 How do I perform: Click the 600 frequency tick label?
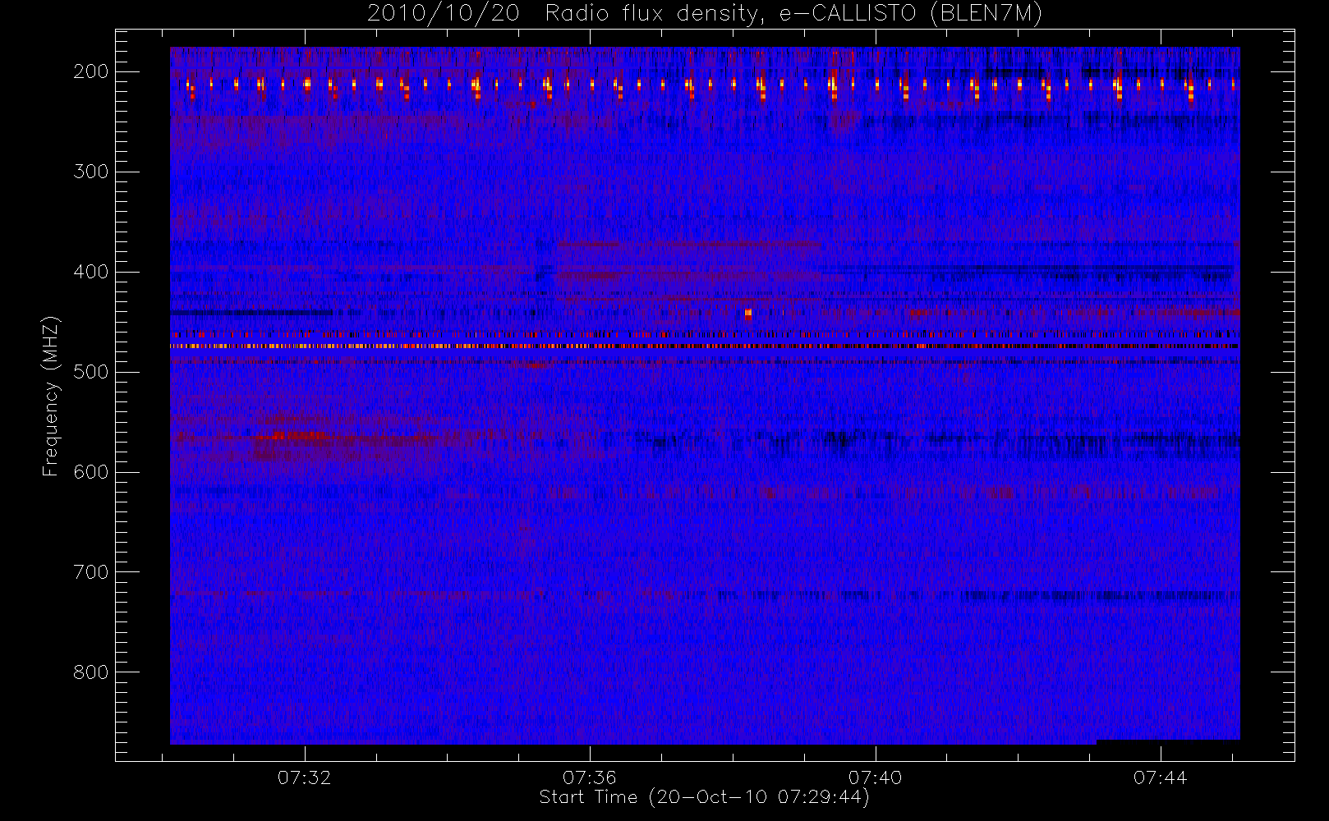(91, 472)
